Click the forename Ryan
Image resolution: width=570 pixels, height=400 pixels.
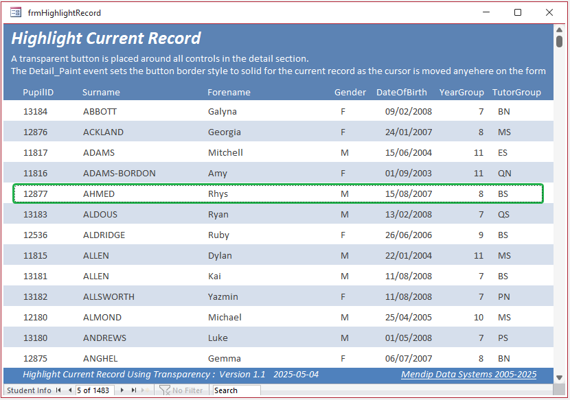tap(218, 214)
